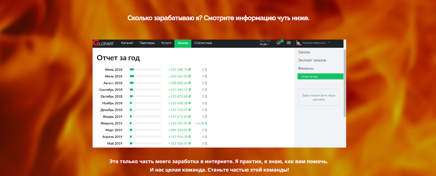Click the Ноябрь 2018 row label
This screenshot has height=176, width=436.
pos(112,103)
